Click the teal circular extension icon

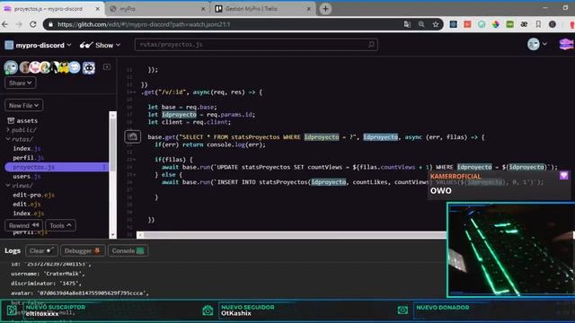pos(482,24)
